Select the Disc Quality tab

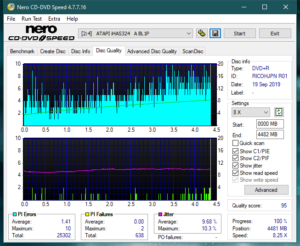[x=109, y=50]
